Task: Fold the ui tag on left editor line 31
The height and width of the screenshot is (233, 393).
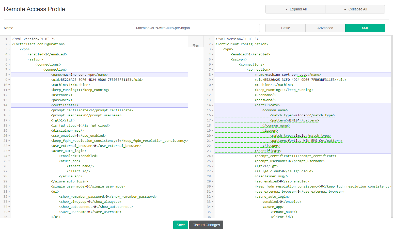Action: tap(9, 192)
